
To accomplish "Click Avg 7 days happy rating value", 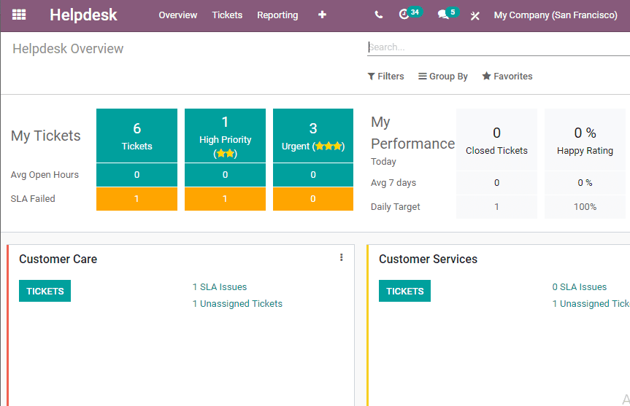I will [585, 183].
